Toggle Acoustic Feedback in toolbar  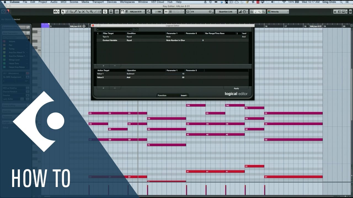pos(105,12)
